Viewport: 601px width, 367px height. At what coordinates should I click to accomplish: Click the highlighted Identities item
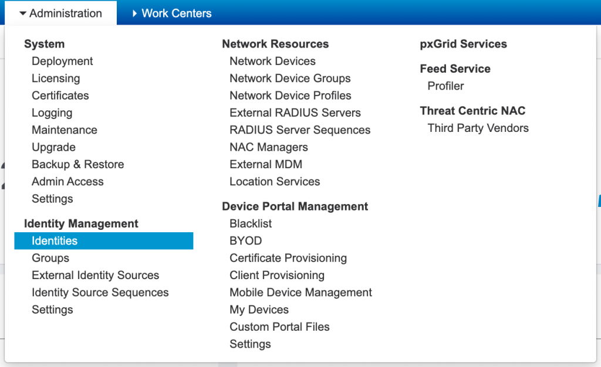[x=55, y=241]
